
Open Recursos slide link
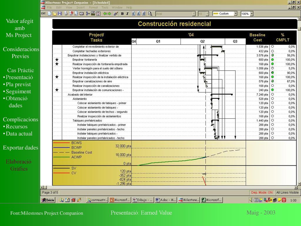point(17,127)
